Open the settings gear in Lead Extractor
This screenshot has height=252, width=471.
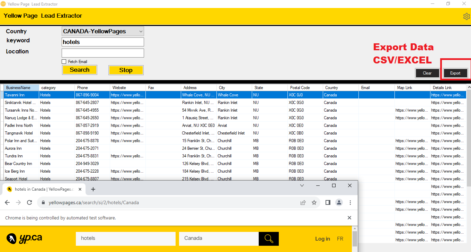(466, 16)
